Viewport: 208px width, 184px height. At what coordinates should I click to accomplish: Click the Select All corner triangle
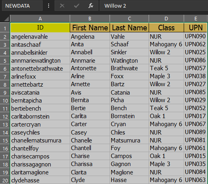[7, 19]
